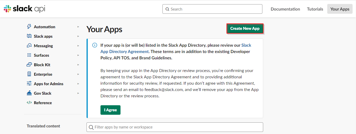The image size is (356, 134).
Task: Open Surfaces in the sidebar
Action: pos(42,55)
